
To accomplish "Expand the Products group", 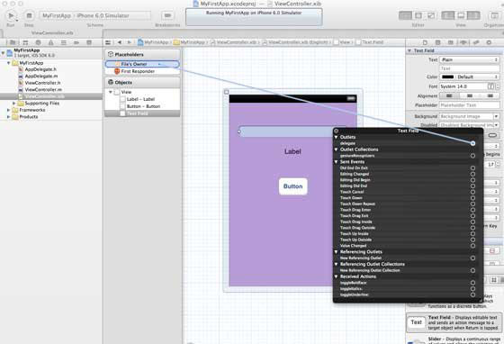I will [x=8, y=117].
